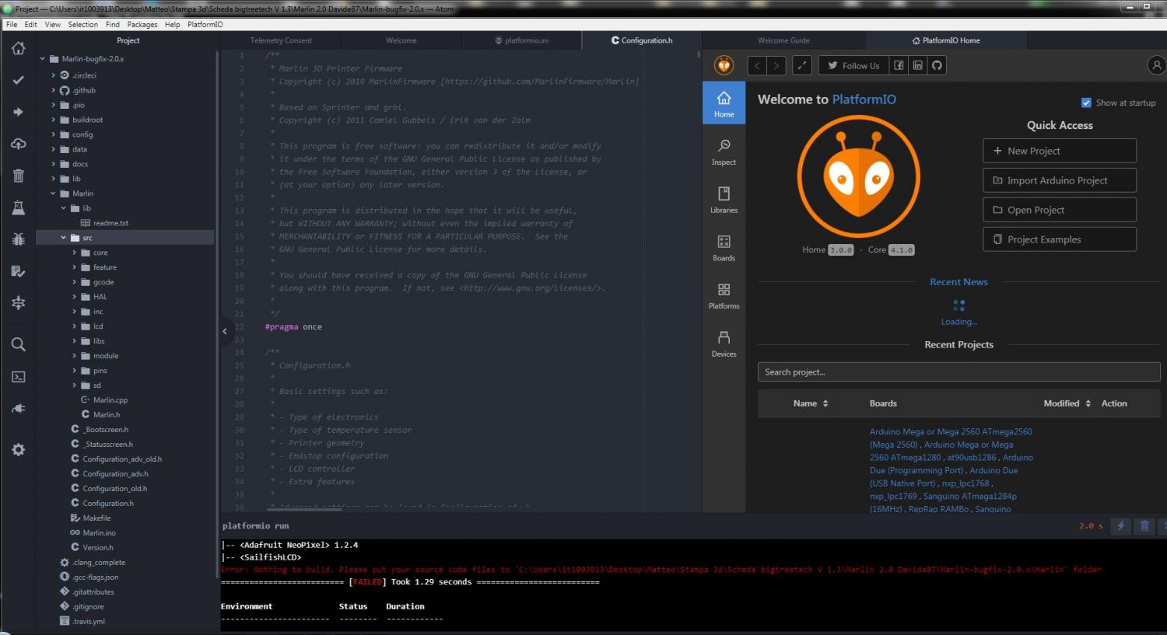Click the Build checkmark icon

pyautogui.click(x=18, y=80)
